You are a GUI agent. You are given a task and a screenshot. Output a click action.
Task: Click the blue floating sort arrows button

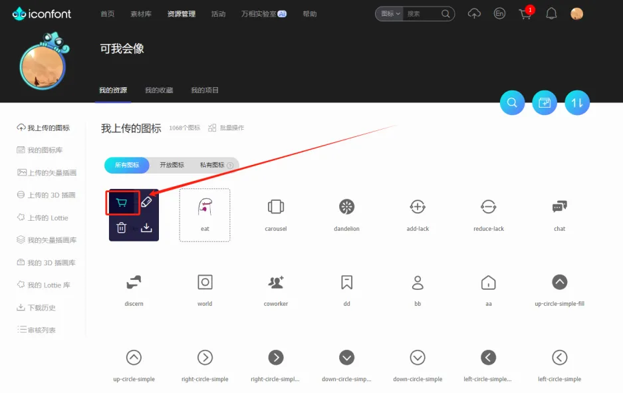[x=577, y=103]
